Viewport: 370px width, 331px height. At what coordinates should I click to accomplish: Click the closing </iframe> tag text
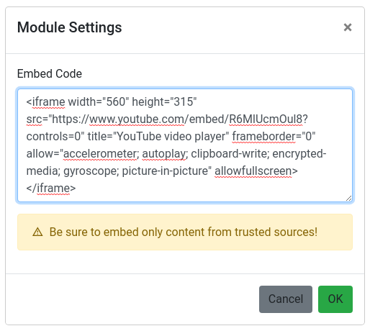tap(51, 189)
